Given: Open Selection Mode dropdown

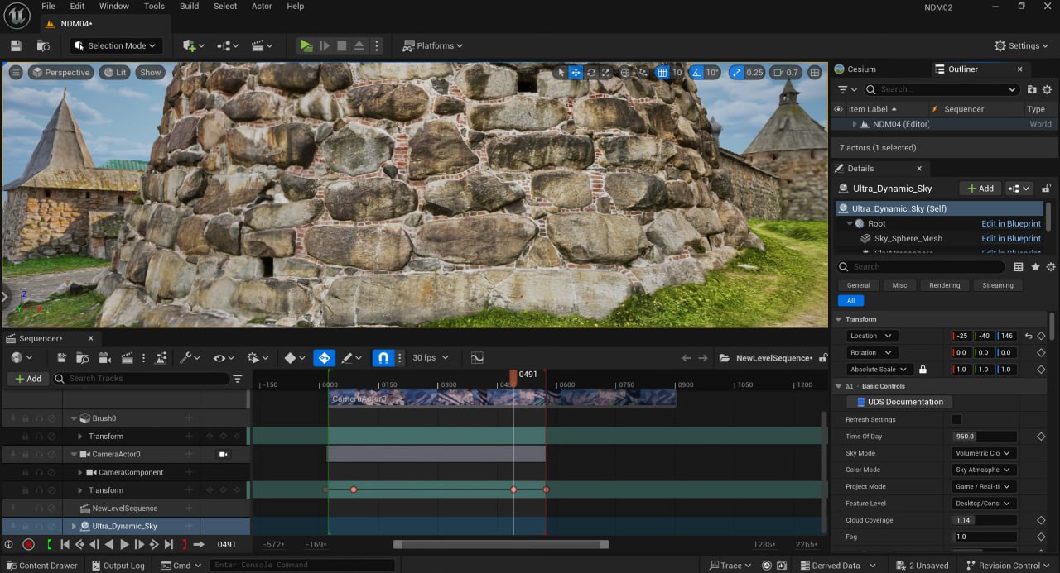Looking at the screenshot, I should click(x=116, y=45).
